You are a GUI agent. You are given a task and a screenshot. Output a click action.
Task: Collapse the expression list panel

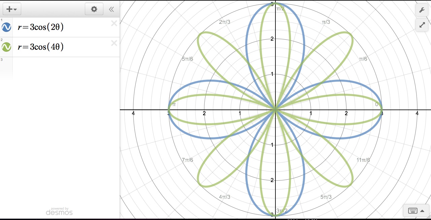(x=111, y=9)
